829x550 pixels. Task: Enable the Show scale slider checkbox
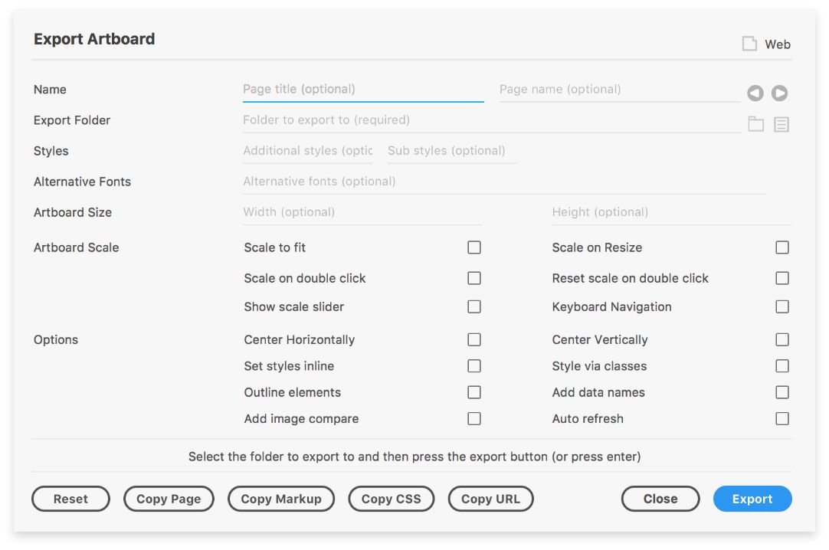pyautogui.click(x=474, y=306)
